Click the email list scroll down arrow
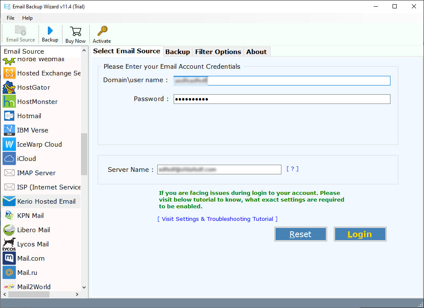Screen dimensions: 424x308 84,287
